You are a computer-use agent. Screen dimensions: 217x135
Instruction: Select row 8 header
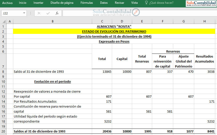(3, 72)
